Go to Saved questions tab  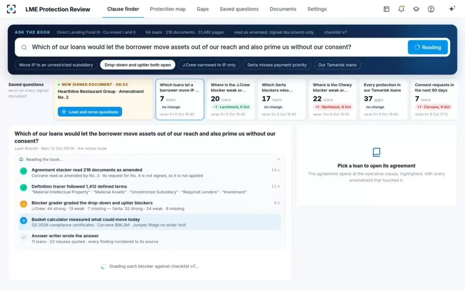coord(239,9)
